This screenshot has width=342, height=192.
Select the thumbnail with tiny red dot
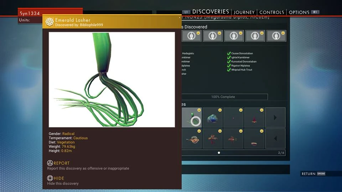pos(233,118)
